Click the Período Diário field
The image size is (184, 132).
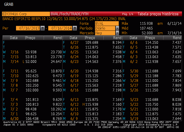click(x=105, y=28)
